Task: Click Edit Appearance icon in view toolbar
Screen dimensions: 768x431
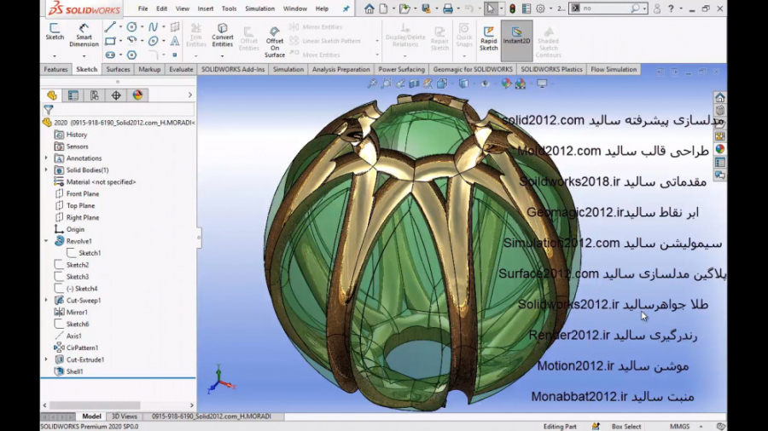Action: 506,83
